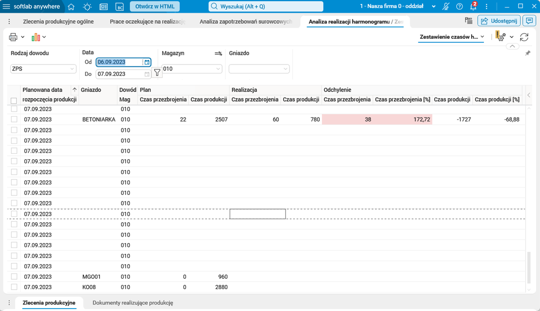Click the BC icon in title bar
Screen dimensions: 540x311
(120, 6)
